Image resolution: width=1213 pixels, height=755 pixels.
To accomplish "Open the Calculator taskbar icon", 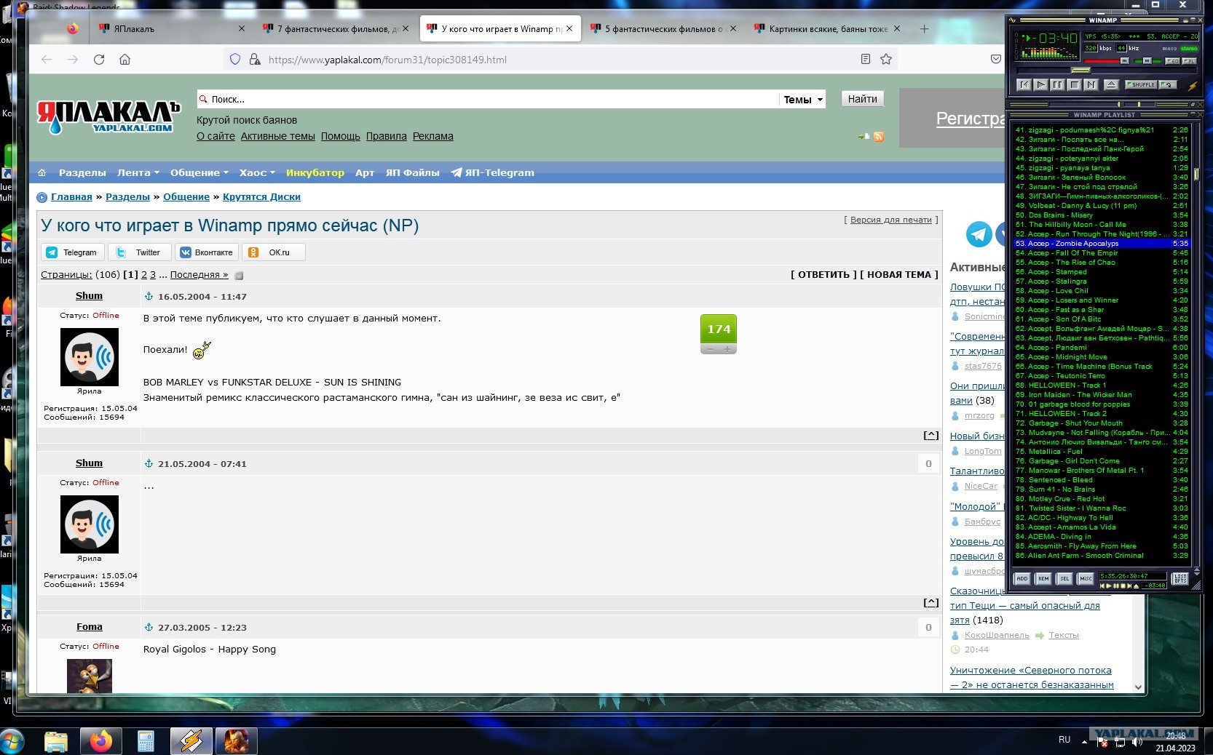I will (x=146, y=741).
